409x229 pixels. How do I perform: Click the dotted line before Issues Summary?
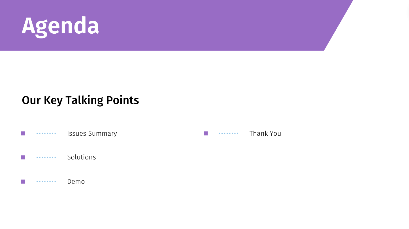(x=46, y=133)
